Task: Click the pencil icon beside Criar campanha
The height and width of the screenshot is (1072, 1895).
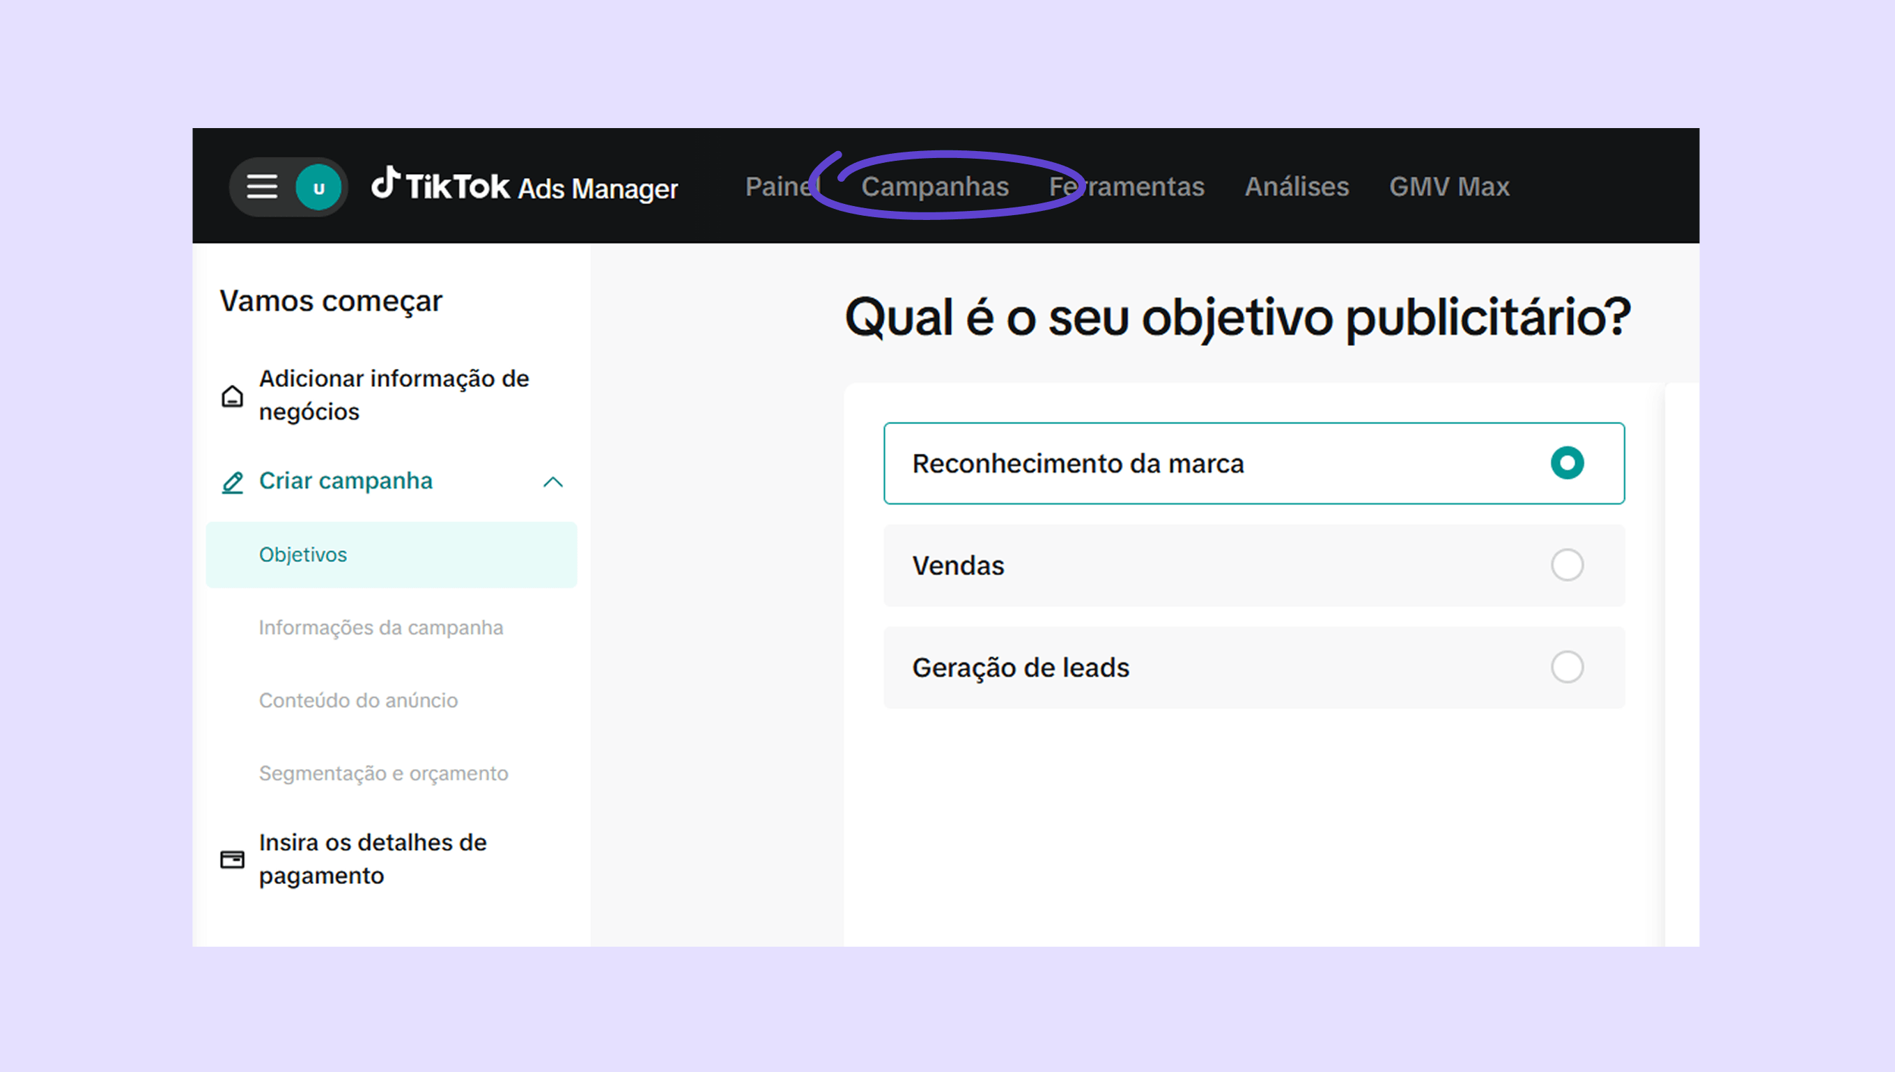Action: [232, 483]
